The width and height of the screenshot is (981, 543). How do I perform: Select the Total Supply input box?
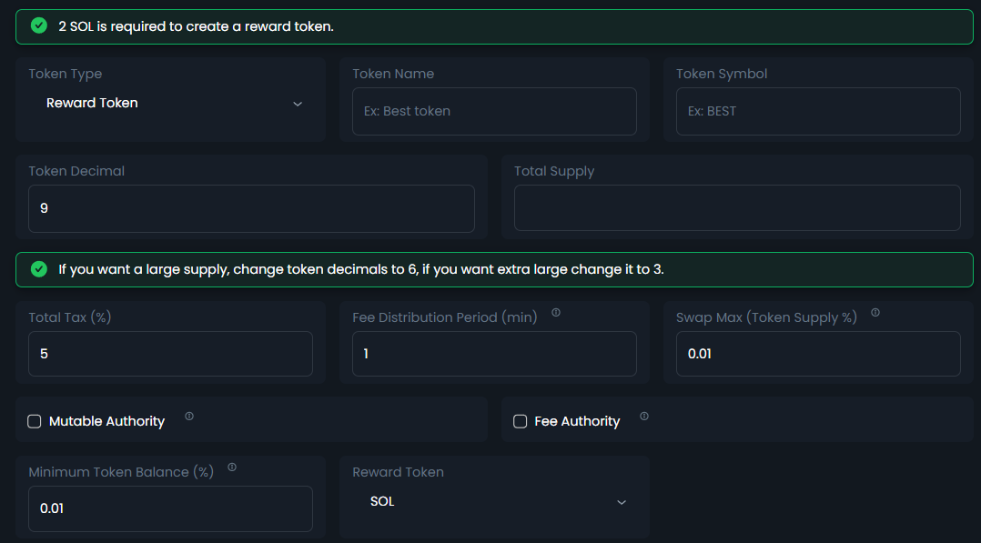(x=737, y=208)
